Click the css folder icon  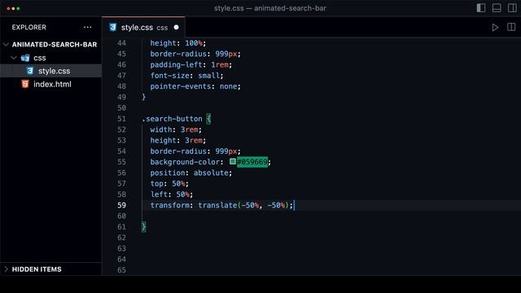25,58
